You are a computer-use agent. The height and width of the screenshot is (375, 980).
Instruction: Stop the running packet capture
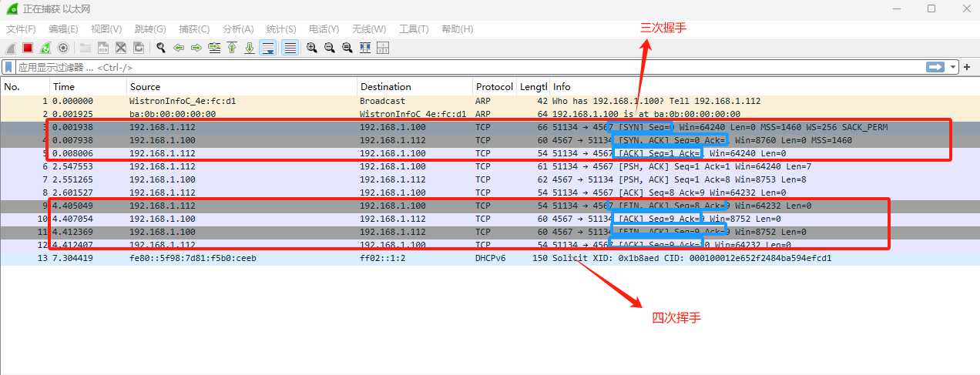pos(28,48)
